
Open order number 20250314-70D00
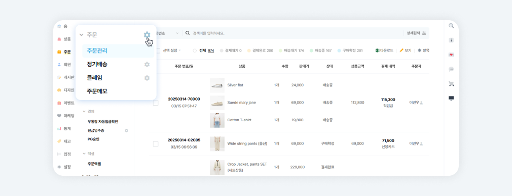click(x=184, y=99)
